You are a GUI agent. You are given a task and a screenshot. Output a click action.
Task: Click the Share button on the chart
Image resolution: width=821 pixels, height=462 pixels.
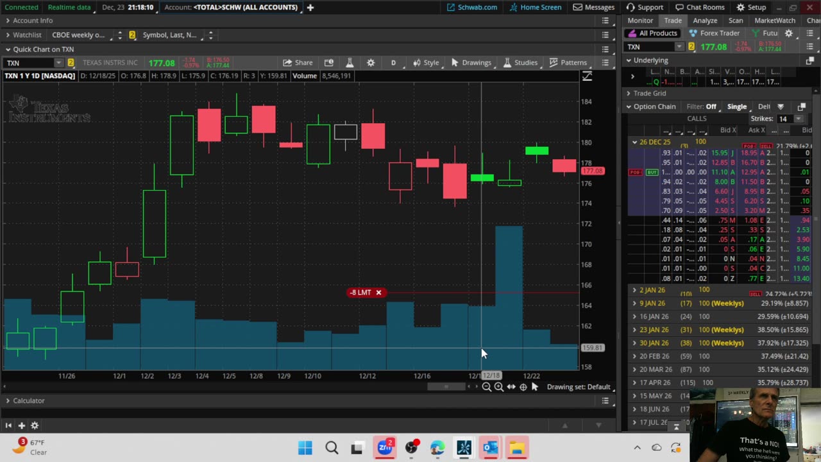click(x=298, y=63)
